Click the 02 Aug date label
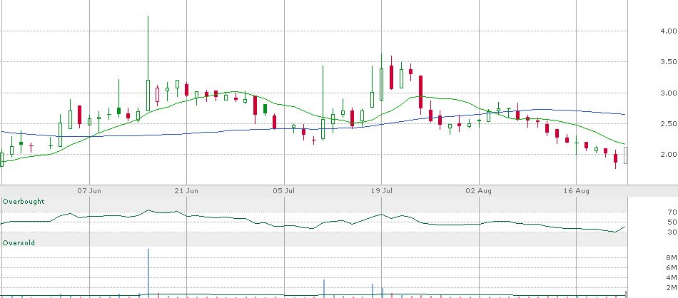 [479, 191]
